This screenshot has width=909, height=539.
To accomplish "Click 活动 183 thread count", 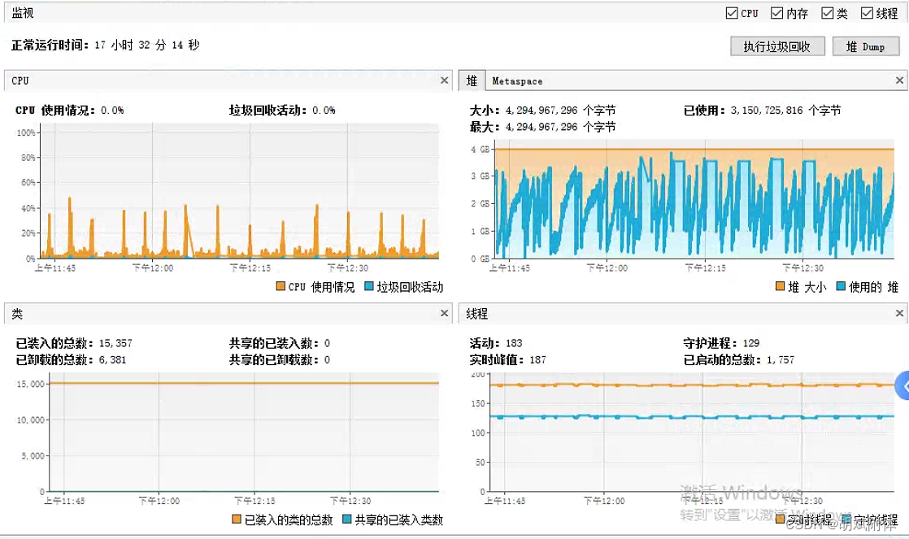I will point(514,343).
